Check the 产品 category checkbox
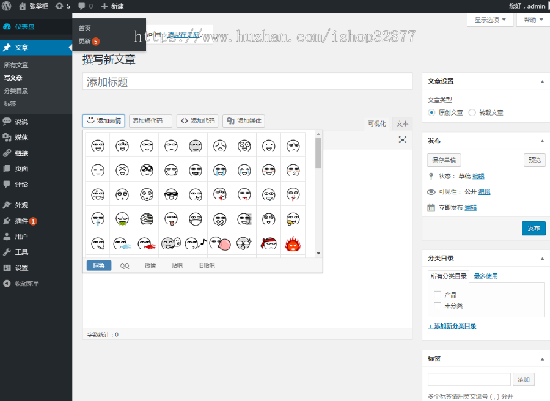Image resolution: width=550 pixels, height=401 pixels. [x=438, y=295]
